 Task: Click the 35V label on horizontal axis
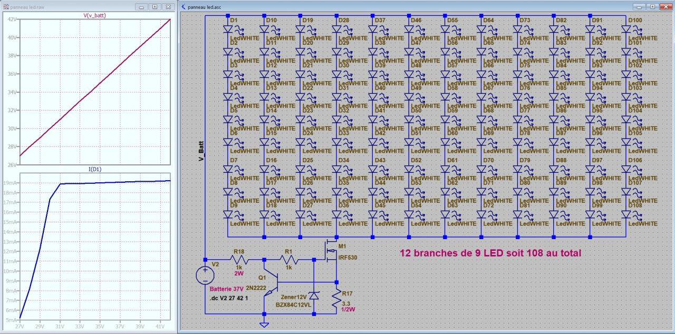point(100,327)
